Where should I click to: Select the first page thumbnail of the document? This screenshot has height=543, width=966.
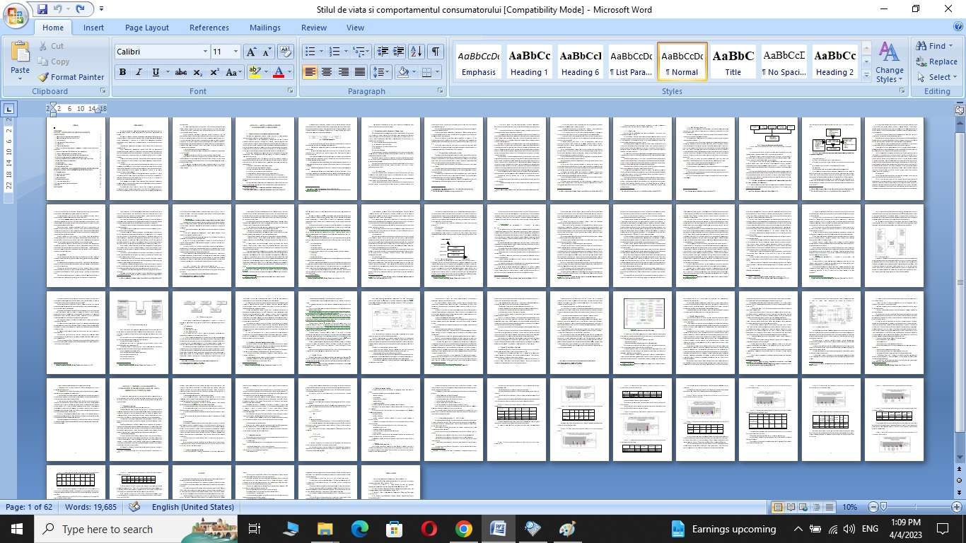76,159
